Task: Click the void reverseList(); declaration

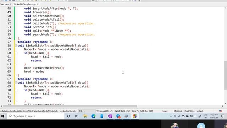Action: (x=40, y=27)
